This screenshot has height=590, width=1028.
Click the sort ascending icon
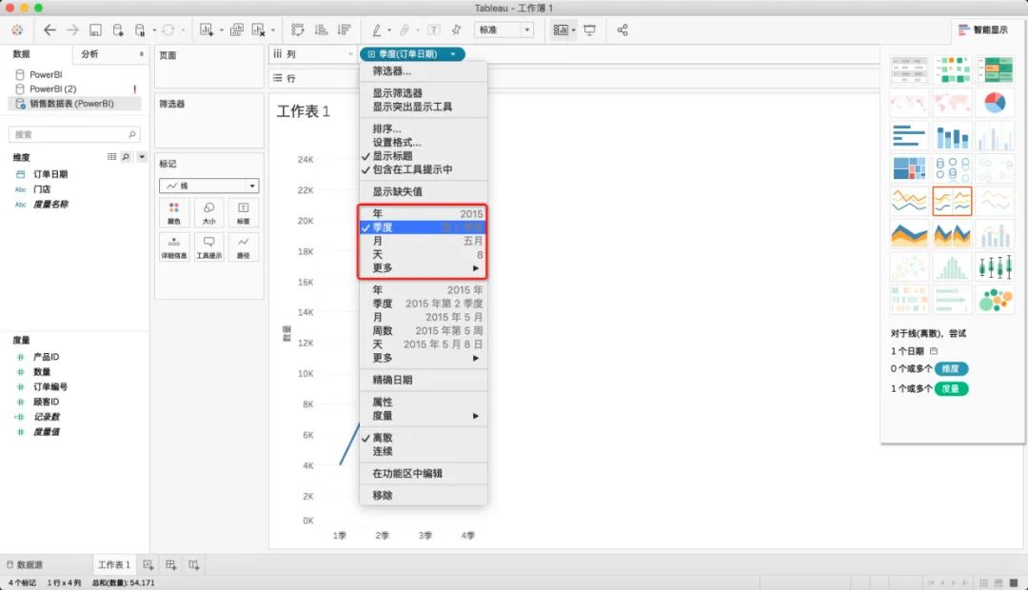[x=322, y=29]
